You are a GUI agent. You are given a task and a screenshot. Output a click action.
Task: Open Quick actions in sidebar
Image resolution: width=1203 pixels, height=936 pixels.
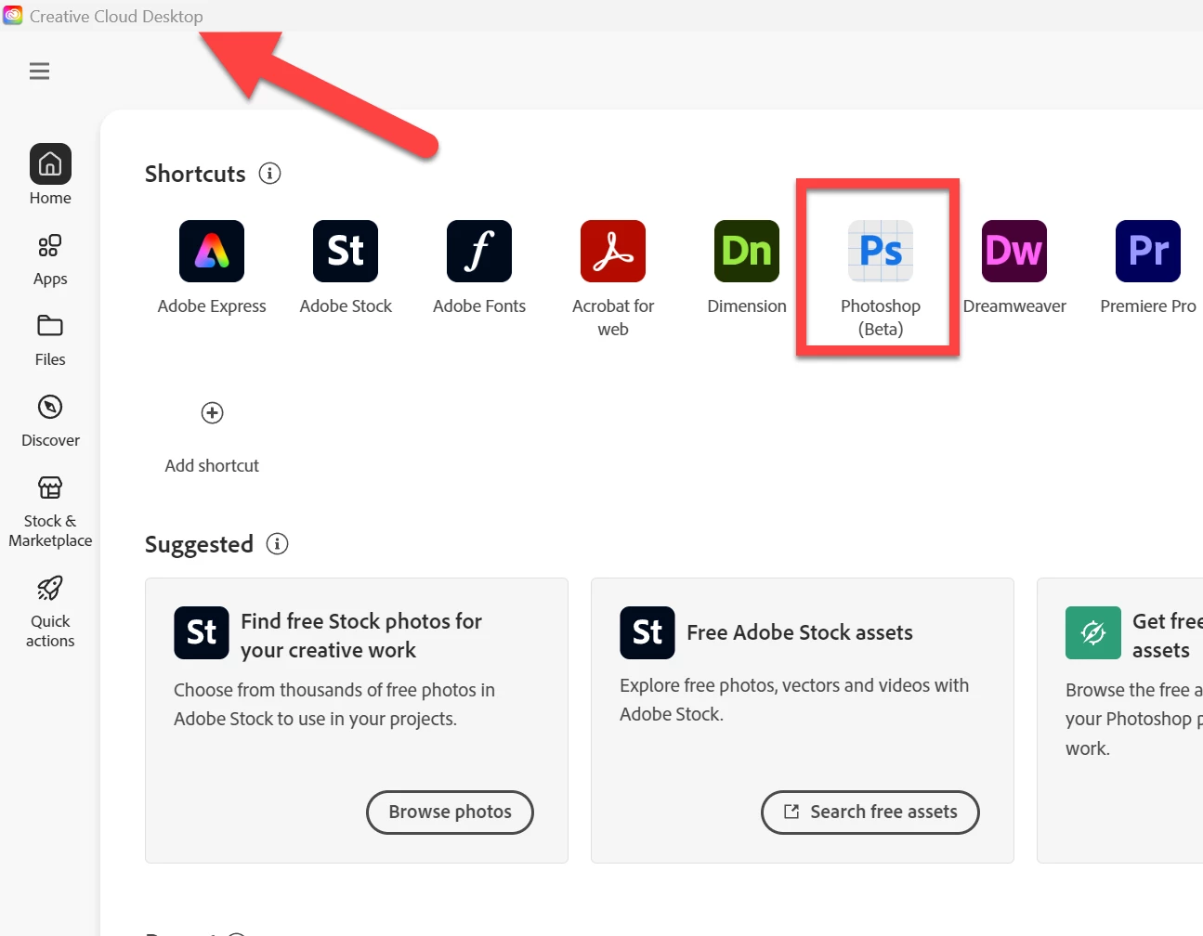pos(50,611)
